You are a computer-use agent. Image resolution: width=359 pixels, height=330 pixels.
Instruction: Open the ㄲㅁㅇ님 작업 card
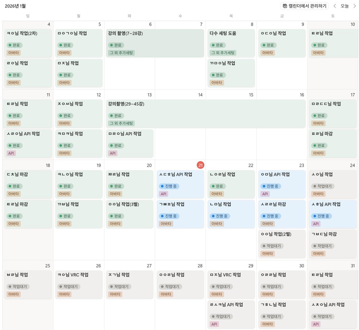click(231, 73)
